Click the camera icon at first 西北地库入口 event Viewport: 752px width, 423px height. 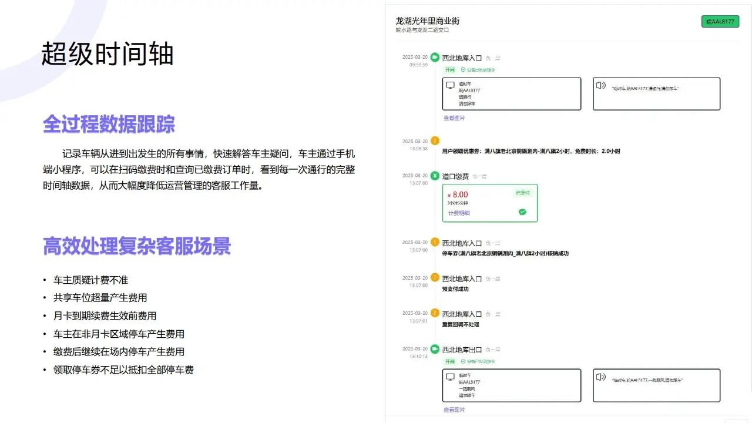[434, 57]
